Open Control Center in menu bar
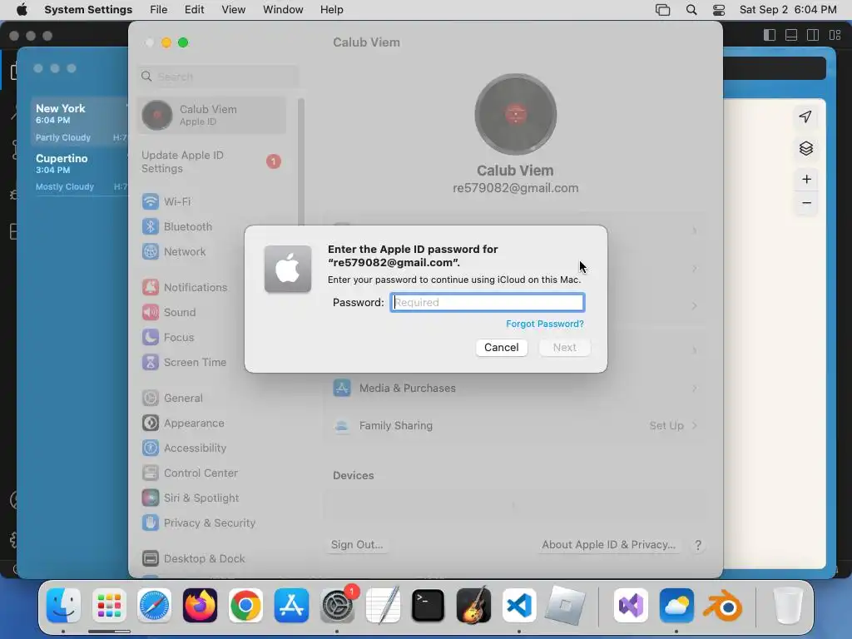Image resolution: width=852 pixels, height=639 pixels. coord(719,10)
